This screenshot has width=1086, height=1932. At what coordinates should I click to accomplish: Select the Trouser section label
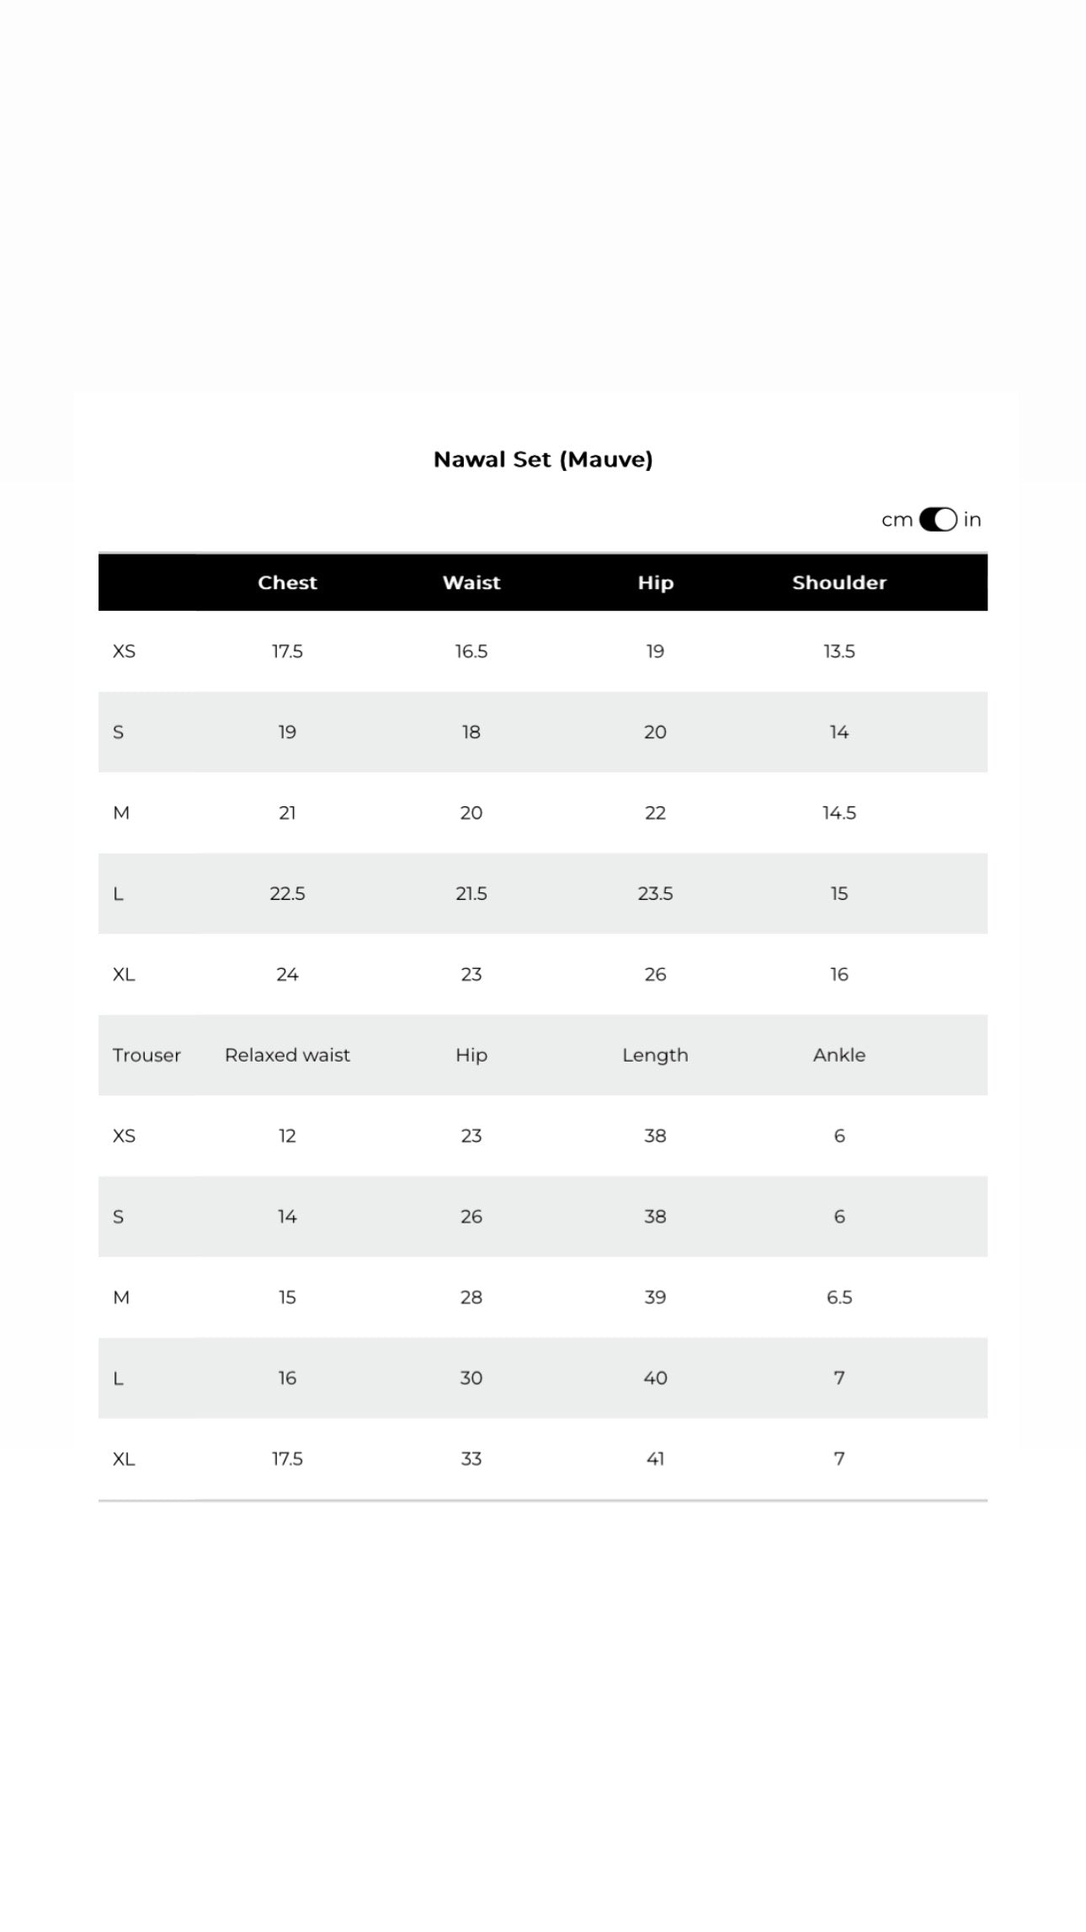146,1055
